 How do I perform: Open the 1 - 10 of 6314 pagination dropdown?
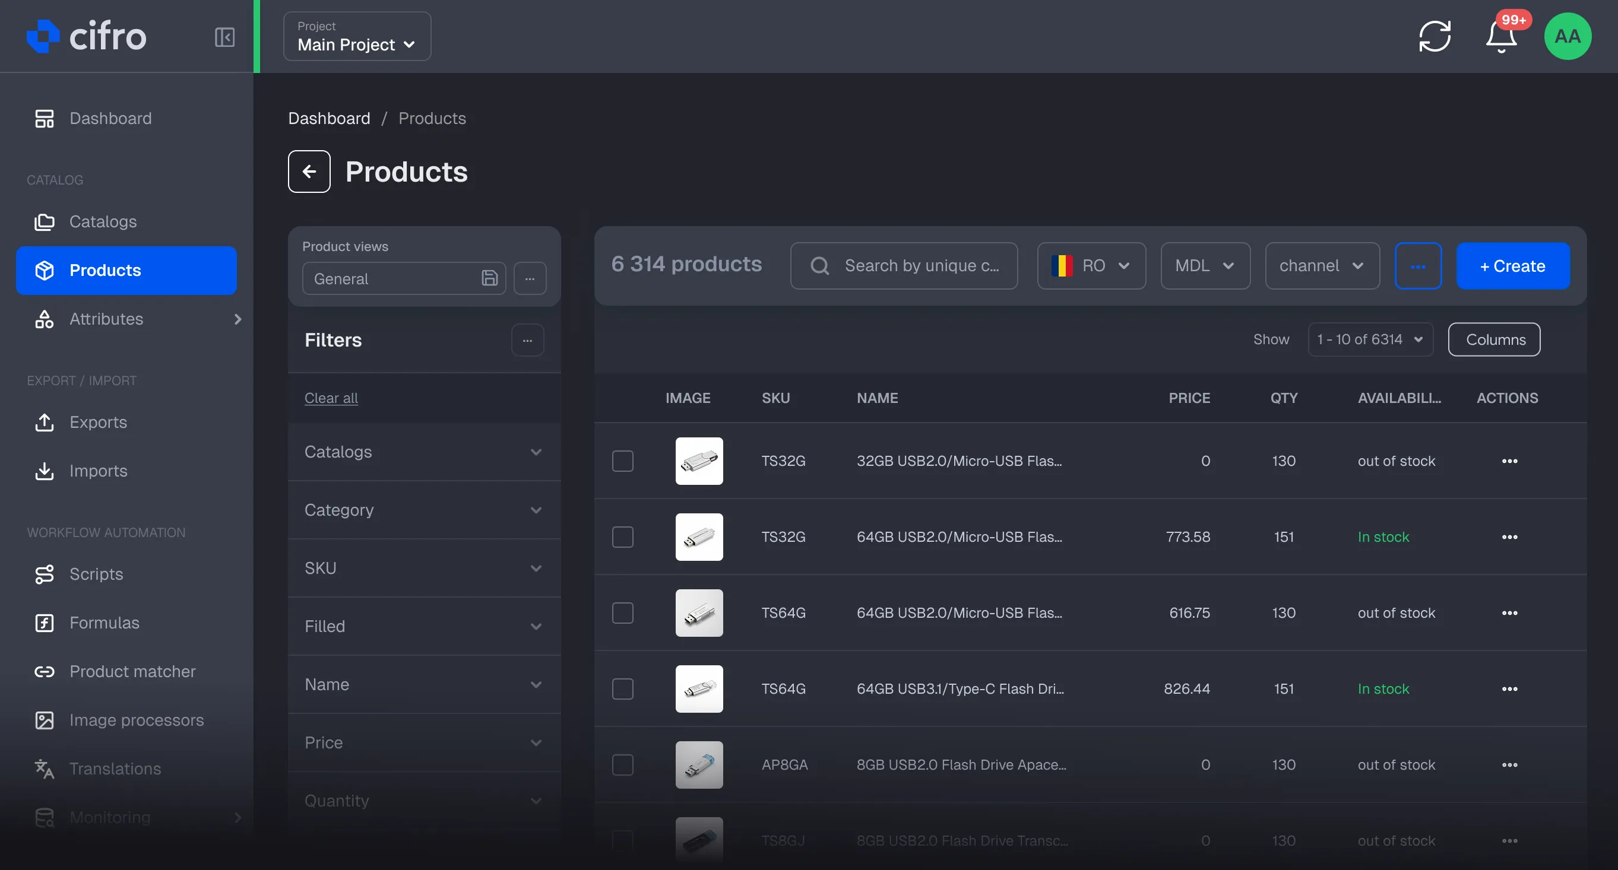tap(1370, 339)
